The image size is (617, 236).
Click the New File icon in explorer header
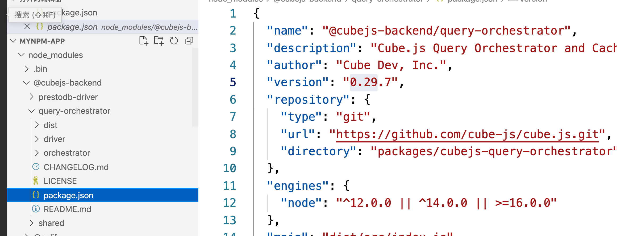tap(144, 41)
